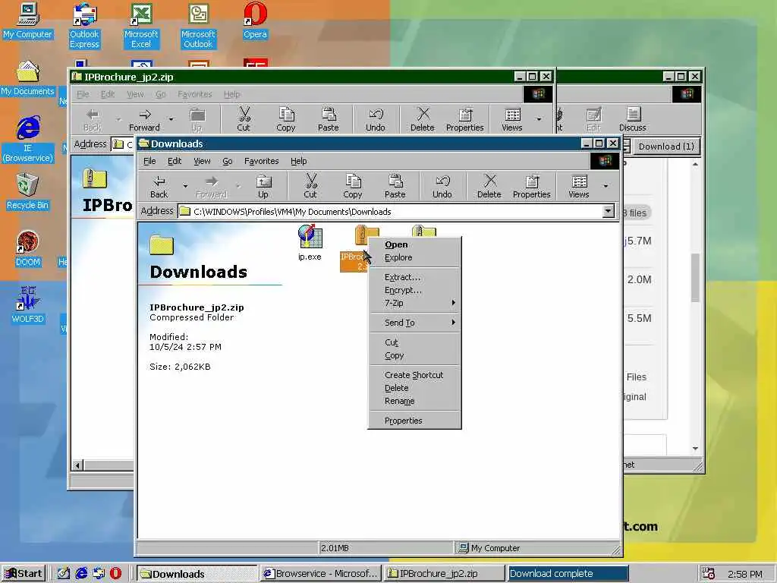Open File menu in Downloads window
The image size is (777, 583).
coord(149,161)
